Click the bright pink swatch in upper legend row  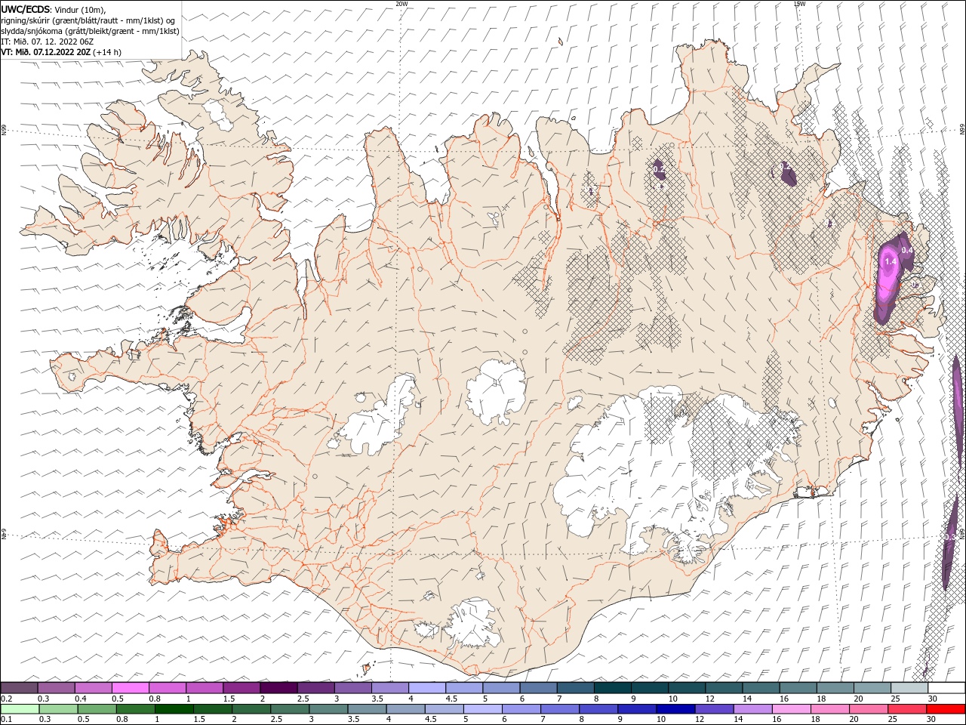pos(131,688)
